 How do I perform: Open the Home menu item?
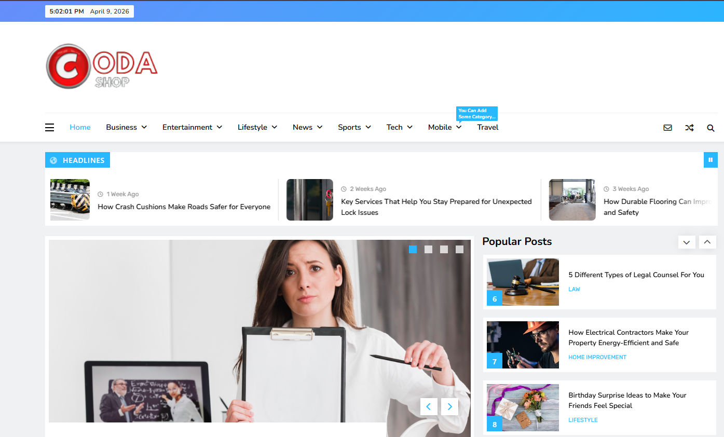(80, 127)
